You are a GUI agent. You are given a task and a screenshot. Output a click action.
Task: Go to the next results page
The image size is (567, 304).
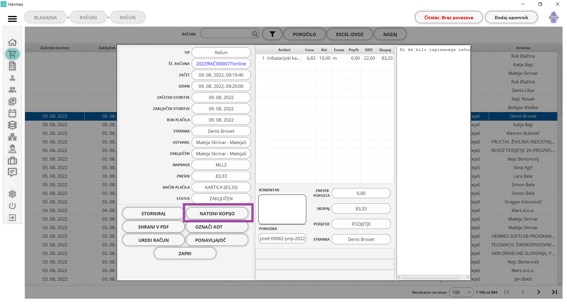(x=539, y=292)
